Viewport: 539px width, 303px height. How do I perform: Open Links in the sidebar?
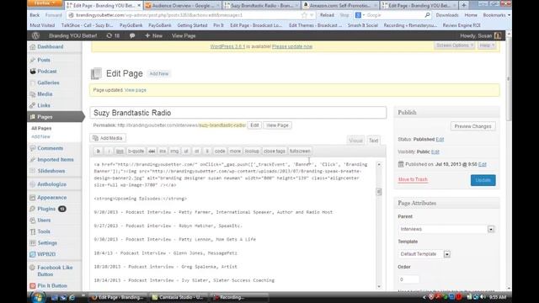(44, 105)
